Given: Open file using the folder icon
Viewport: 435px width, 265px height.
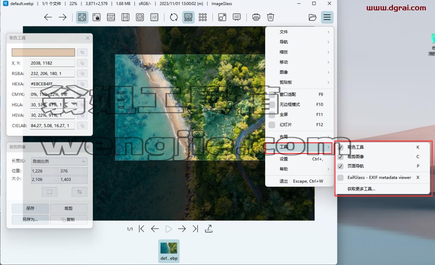Looking at the screenshot, I should coord(312,17).
